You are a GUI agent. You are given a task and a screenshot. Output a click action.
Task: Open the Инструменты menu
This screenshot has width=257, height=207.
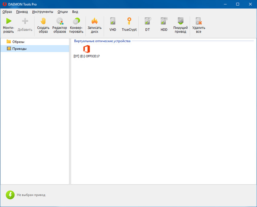pyautogui.click(x=43, y=12)
